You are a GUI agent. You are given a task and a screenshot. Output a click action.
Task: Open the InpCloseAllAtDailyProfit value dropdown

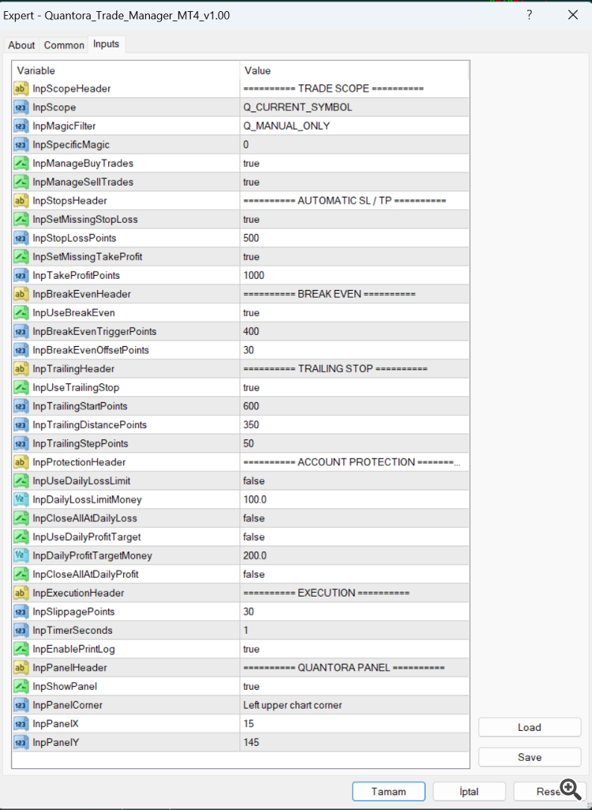pyautogui.click(x=354, y=575)
